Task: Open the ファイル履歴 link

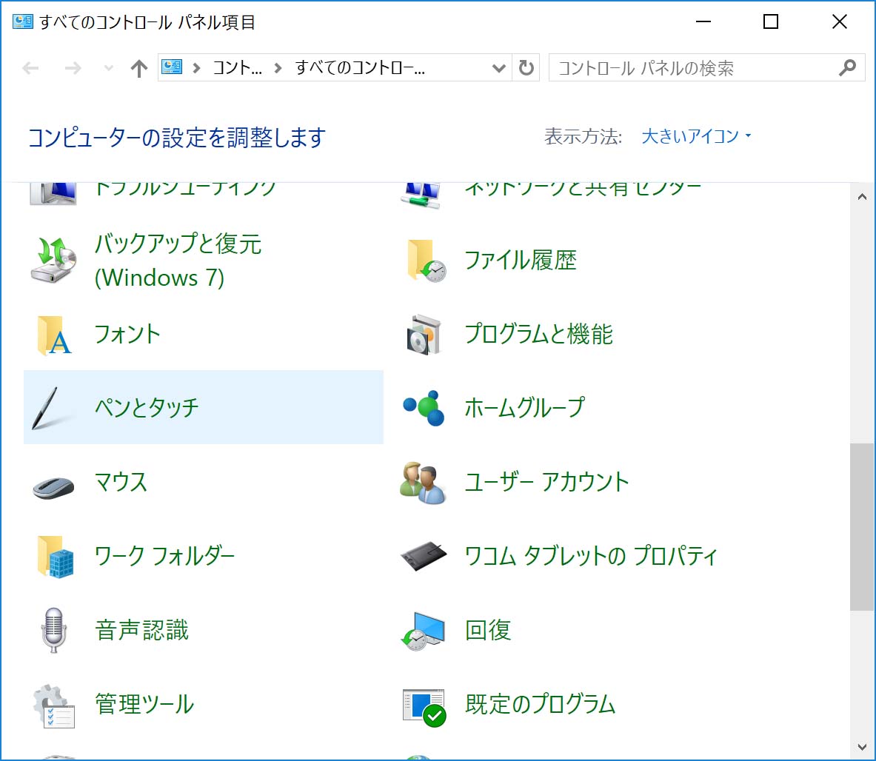Action: click(x=520, y=261)
